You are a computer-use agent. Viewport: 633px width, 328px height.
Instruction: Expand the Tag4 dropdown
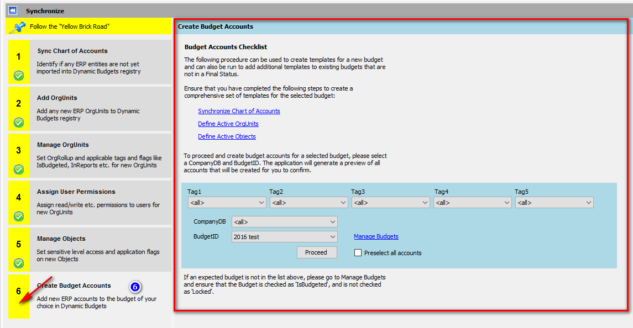click(x=473, y=203)
